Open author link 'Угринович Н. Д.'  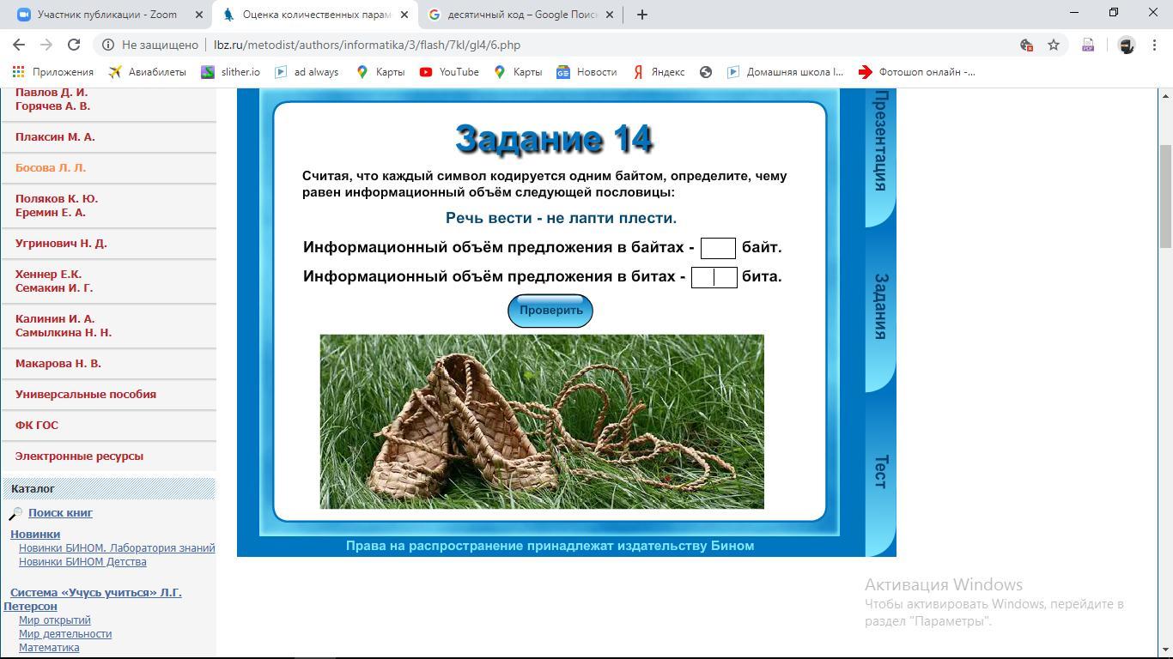(61, 243)
